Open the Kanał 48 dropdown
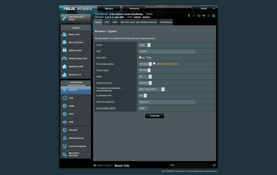 (x=145, y=77)
